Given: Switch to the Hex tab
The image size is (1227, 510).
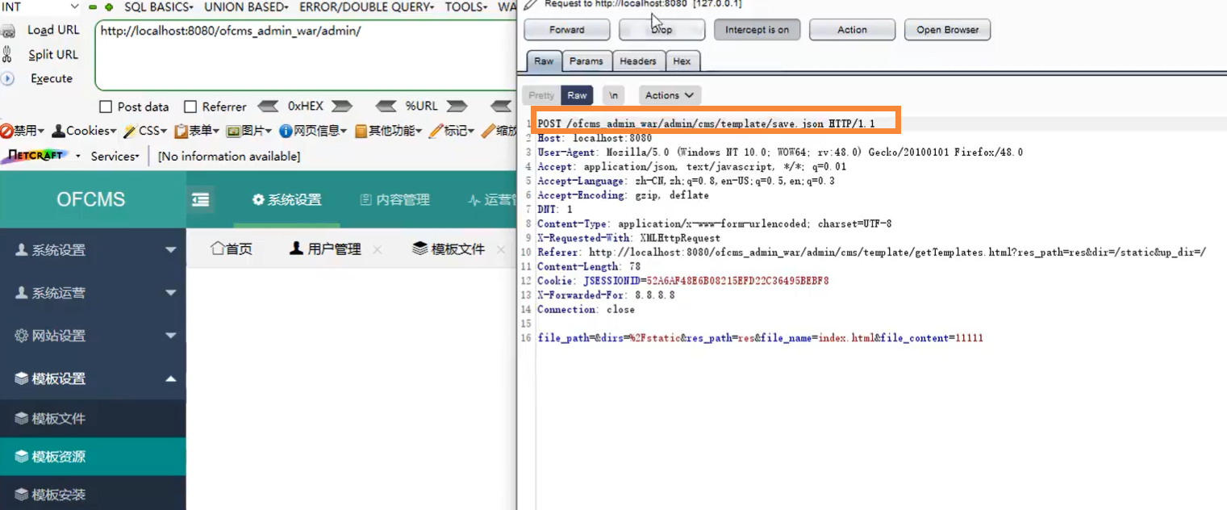Looking at the screenshot, I should coord(682,61).
